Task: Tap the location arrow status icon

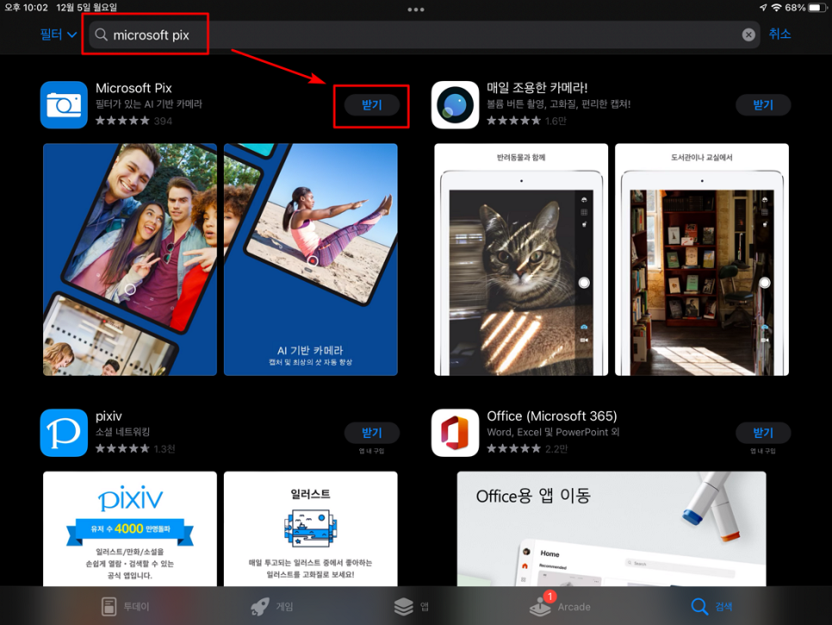Action: [763, 8]
